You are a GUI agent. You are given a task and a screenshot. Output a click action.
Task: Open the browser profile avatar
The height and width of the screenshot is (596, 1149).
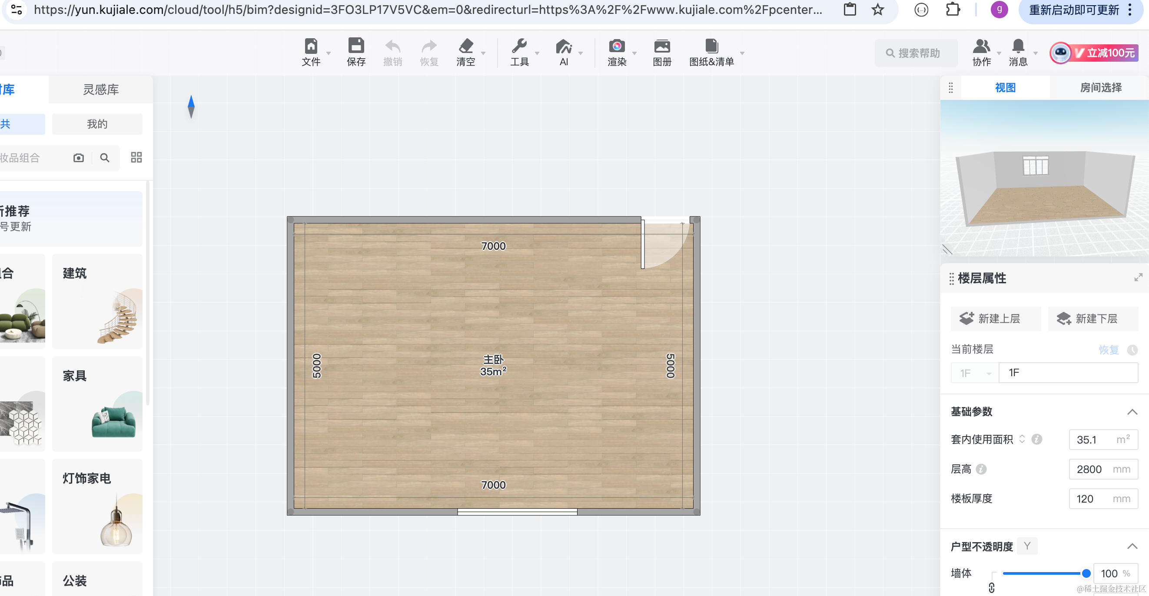click(x=999, y=10)
